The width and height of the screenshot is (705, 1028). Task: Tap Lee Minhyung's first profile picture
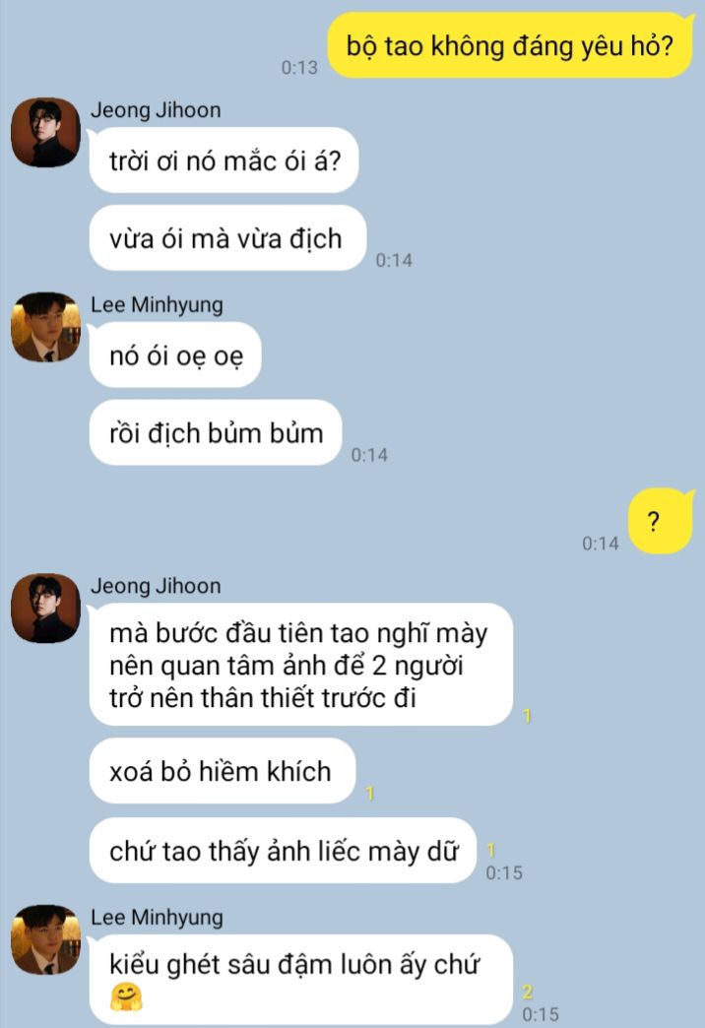click(x=45, y=327)
